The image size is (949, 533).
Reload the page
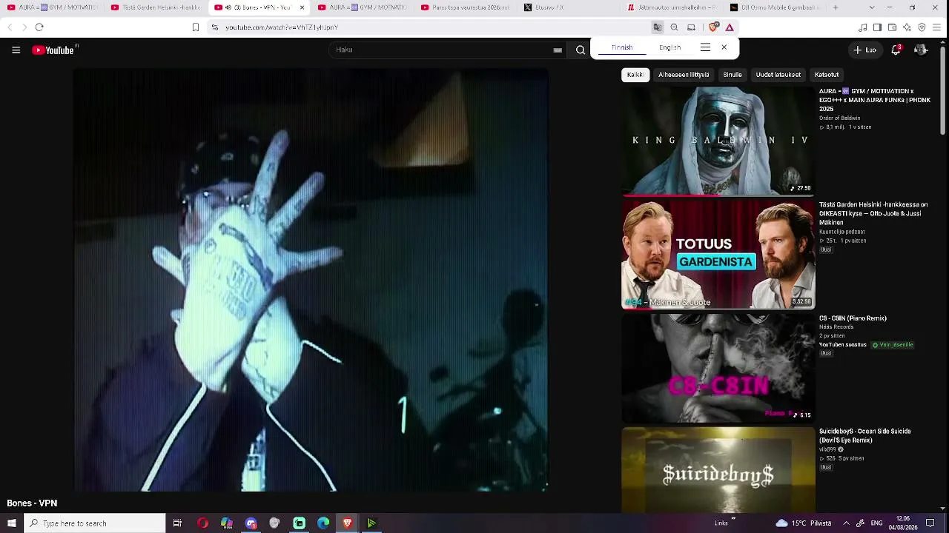pyautogui.click(x=39, y=27)
